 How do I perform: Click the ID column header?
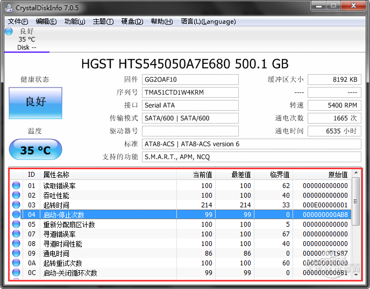point(31,175)
